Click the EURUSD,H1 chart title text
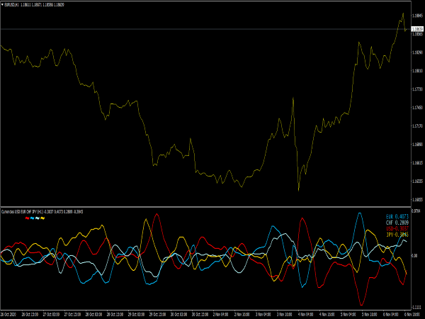 [x=12, y=5]
